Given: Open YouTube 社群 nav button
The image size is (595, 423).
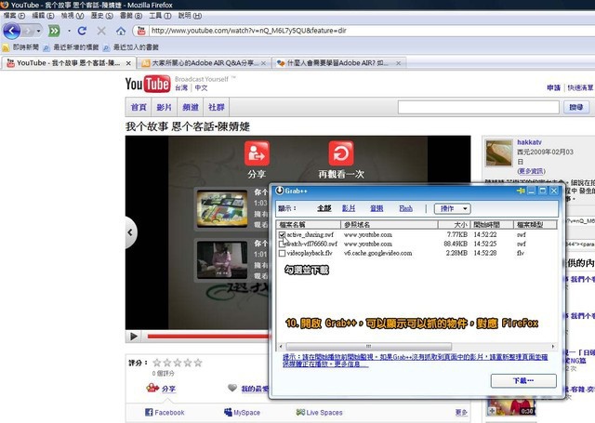Looking at the screenshot, I should pos(217,107).
